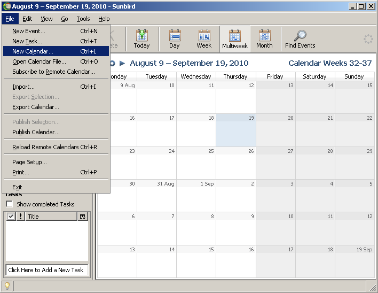Screen dimensions: 378x293
Task: Click the completed checkmark column header
Action: pyautogui.click(x=11, y=217)
